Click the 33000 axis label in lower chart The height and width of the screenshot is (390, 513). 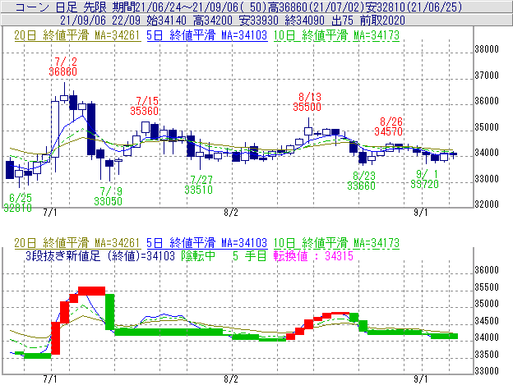(x=487, y=371)
